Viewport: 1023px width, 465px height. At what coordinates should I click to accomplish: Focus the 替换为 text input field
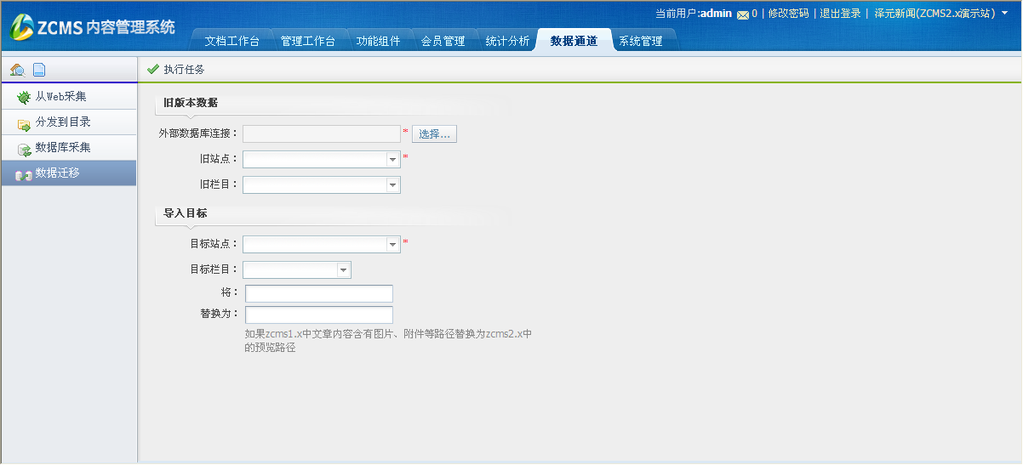319,315
